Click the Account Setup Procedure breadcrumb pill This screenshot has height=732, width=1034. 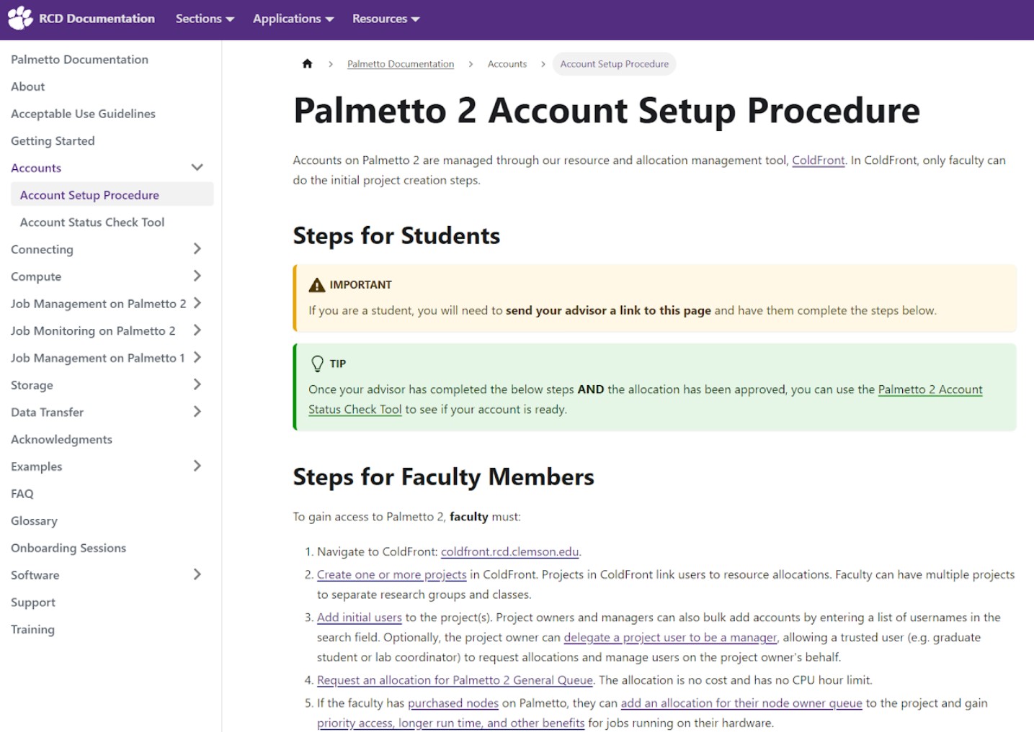[614, 63]
